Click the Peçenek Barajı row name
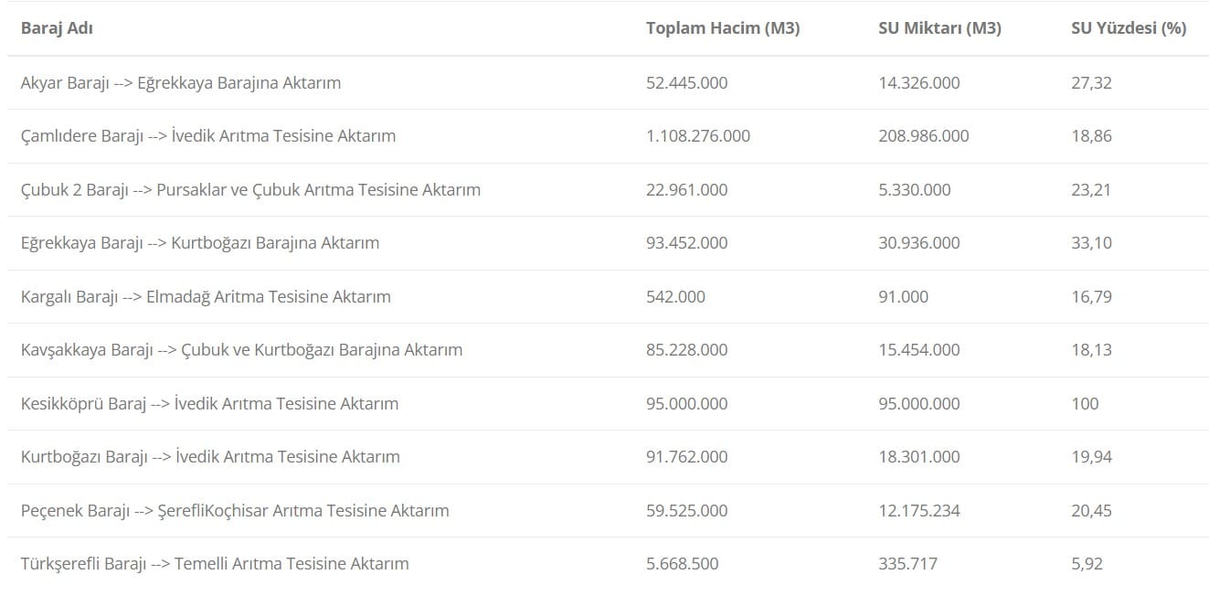This screenshot has width=1209, height=596. (235, 511)
